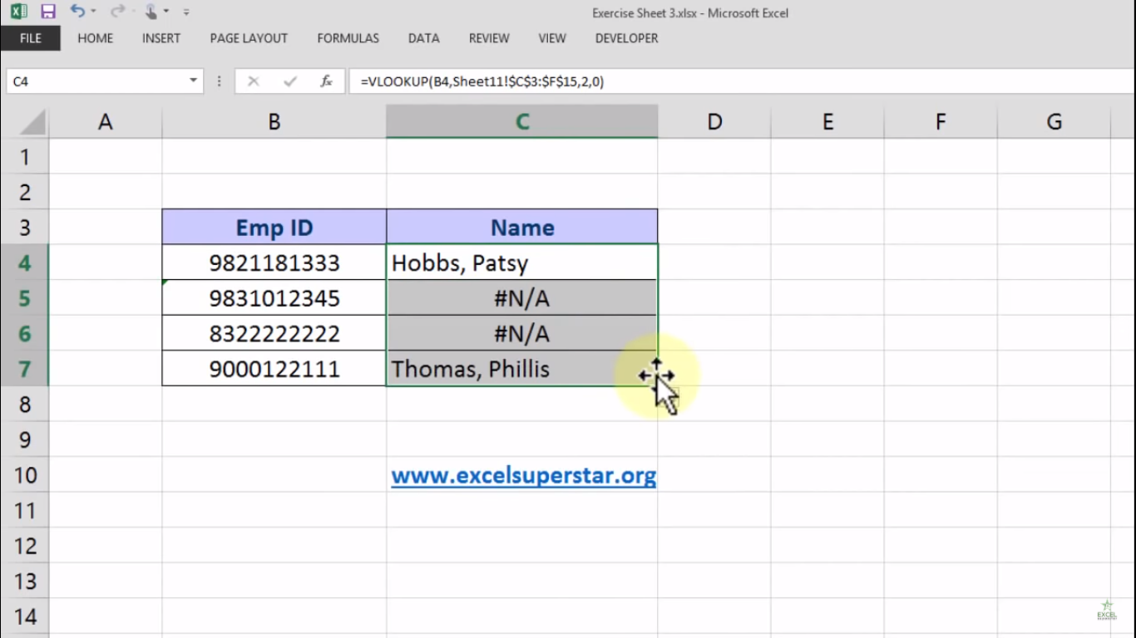Image resolution: width=1136 pixels, height=638 pixels.
Task: Follow the www.excelsuperstar.org hyperlink
Action: pos(524,475)
